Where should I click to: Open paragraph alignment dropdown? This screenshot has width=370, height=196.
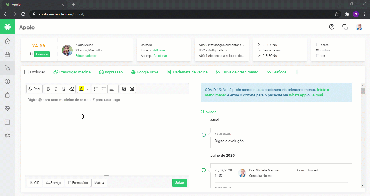tap(113, 89)
